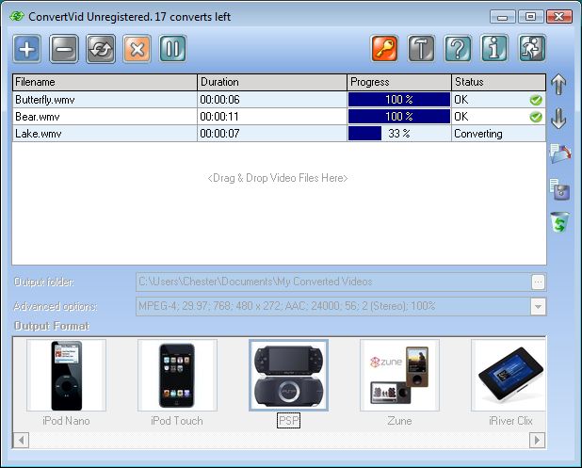Browse for output folder with the ellipsis button
Screen dimensions: 582x468
(538, 282)
